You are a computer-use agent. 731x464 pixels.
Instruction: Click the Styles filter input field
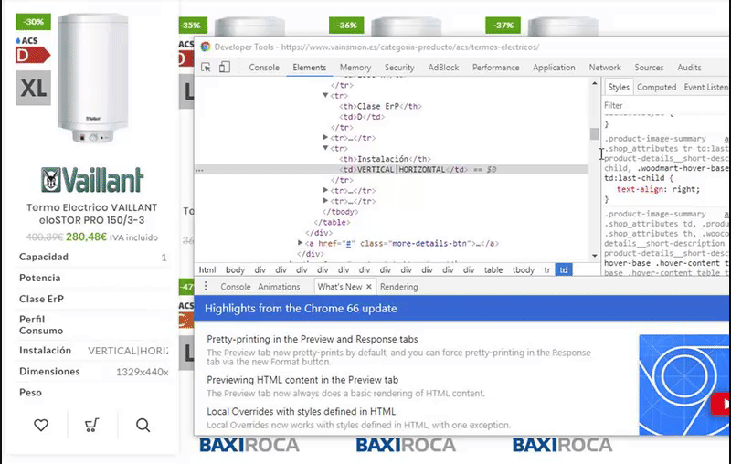(666, 105)
